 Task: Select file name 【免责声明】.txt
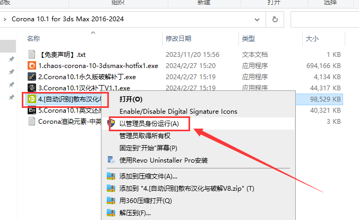(x=62, y=55)
